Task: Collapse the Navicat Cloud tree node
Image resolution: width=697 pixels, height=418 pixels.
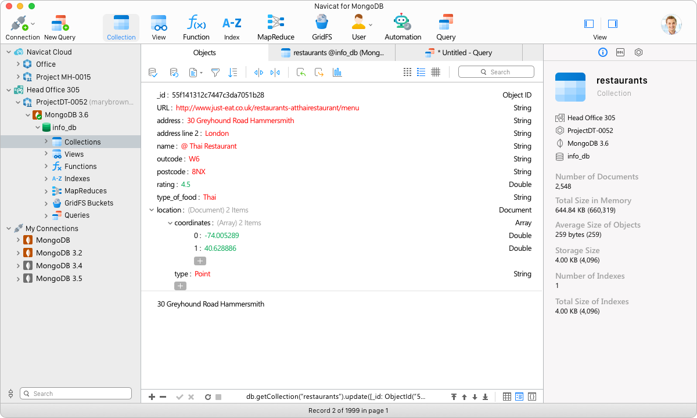Action: (9, 52)
